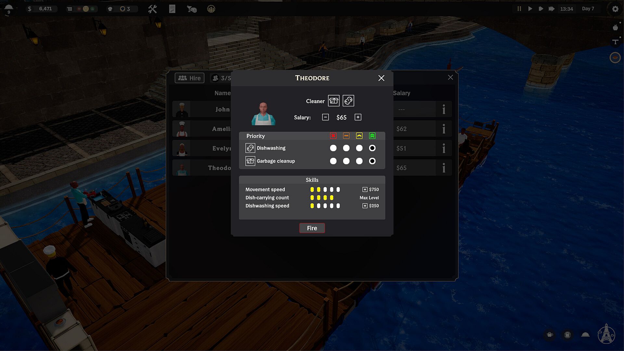Set fastest game speed
Viewport: 624px width, 351px height.
click(552, 9)
